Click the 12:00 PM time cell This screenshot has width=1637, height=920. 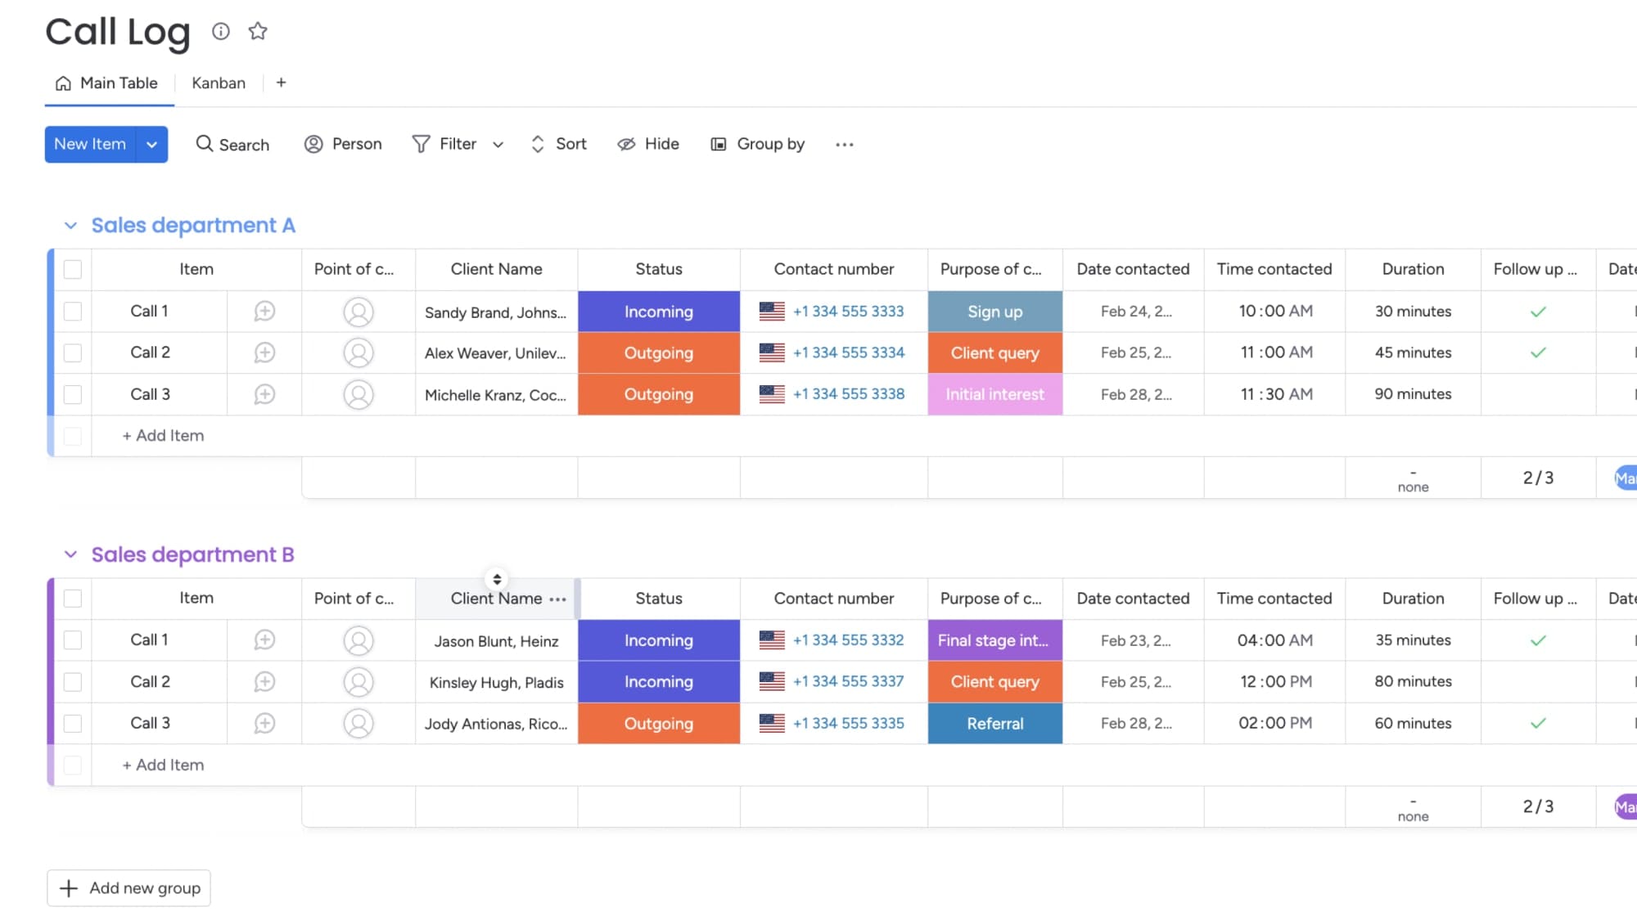tap(1274, 681)
